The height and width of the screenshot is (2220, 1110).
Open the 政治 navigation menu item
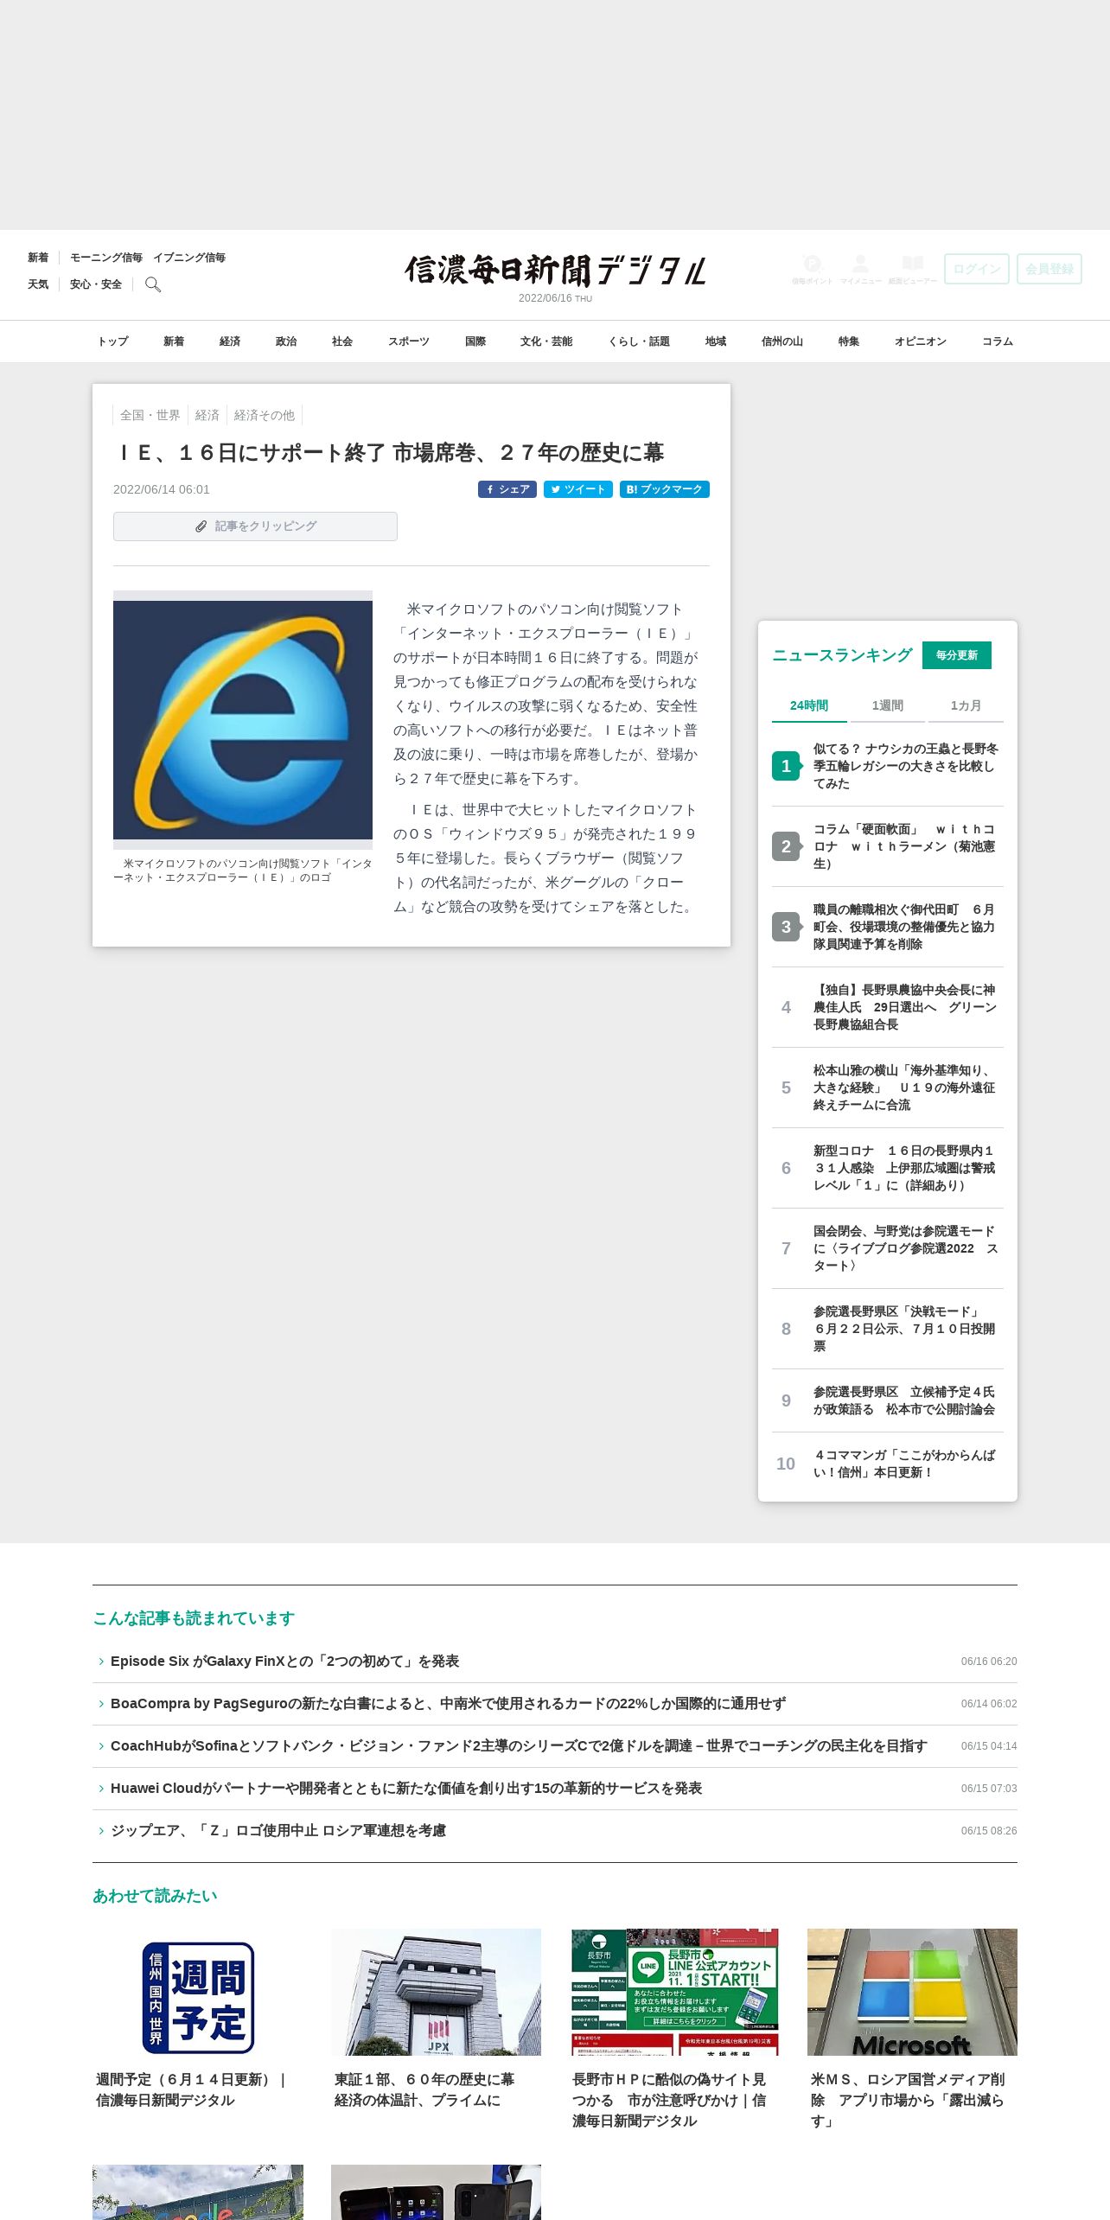pos(286,341)
